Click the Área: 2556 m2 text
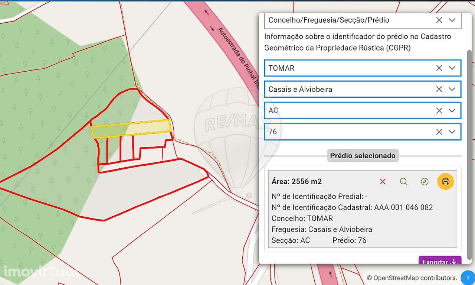The width and height of the screenshot is (475, 285). (x=297, y=181)
